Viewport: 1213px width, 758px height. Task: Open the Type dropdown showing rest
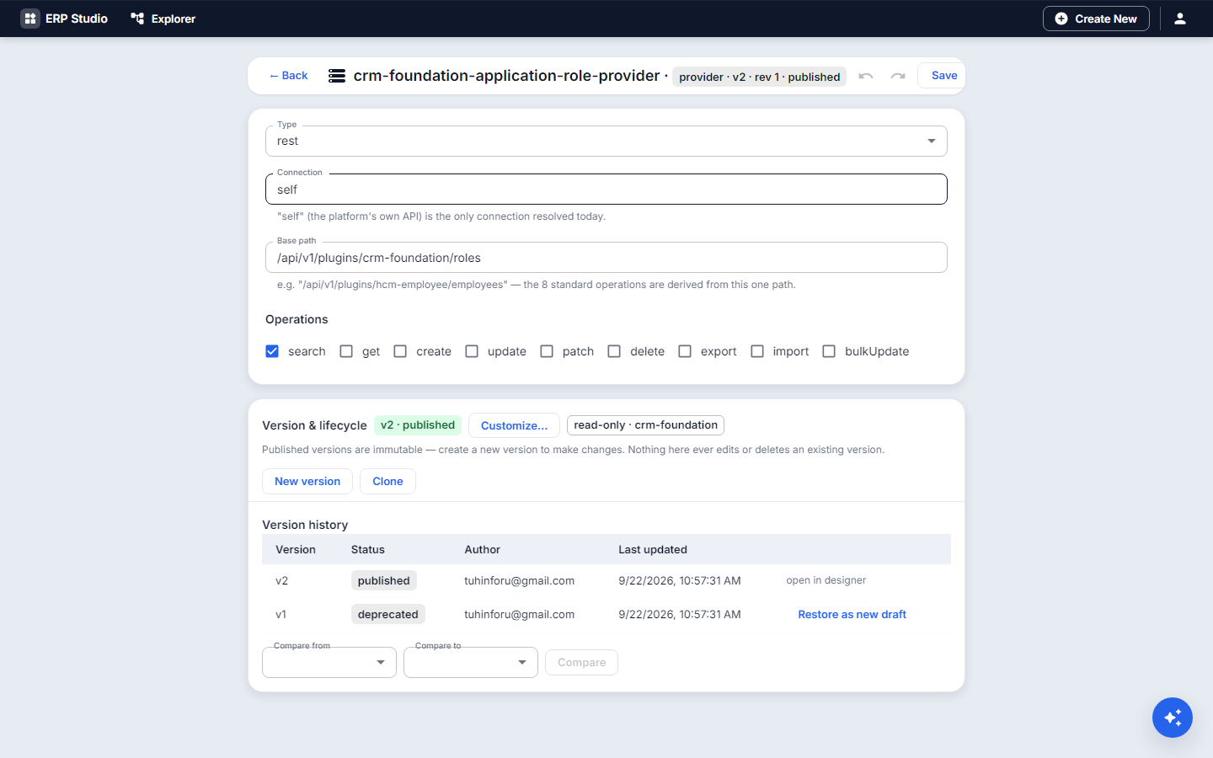(606, 141)
